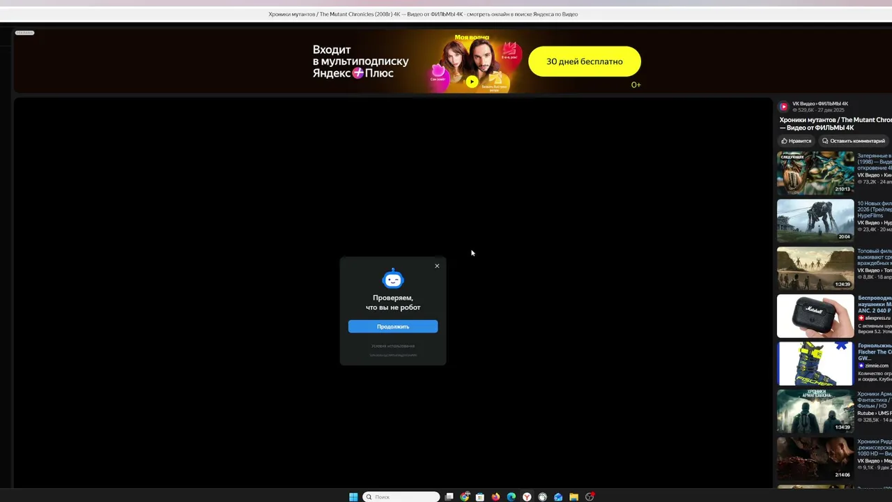Click the VK Видео channel avatar icon
The height and width of the screenshot is (502, 892).
[x=783, y=107]
